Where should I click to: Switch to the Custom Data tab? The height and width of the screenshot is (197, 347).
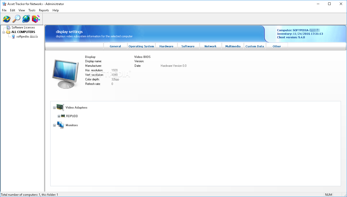click(x=255, y=46)
